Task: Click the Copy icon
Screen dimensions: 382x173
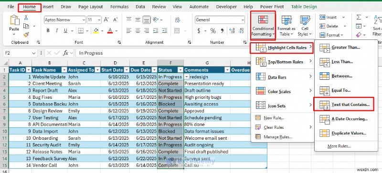Action: tap(26, 26)
